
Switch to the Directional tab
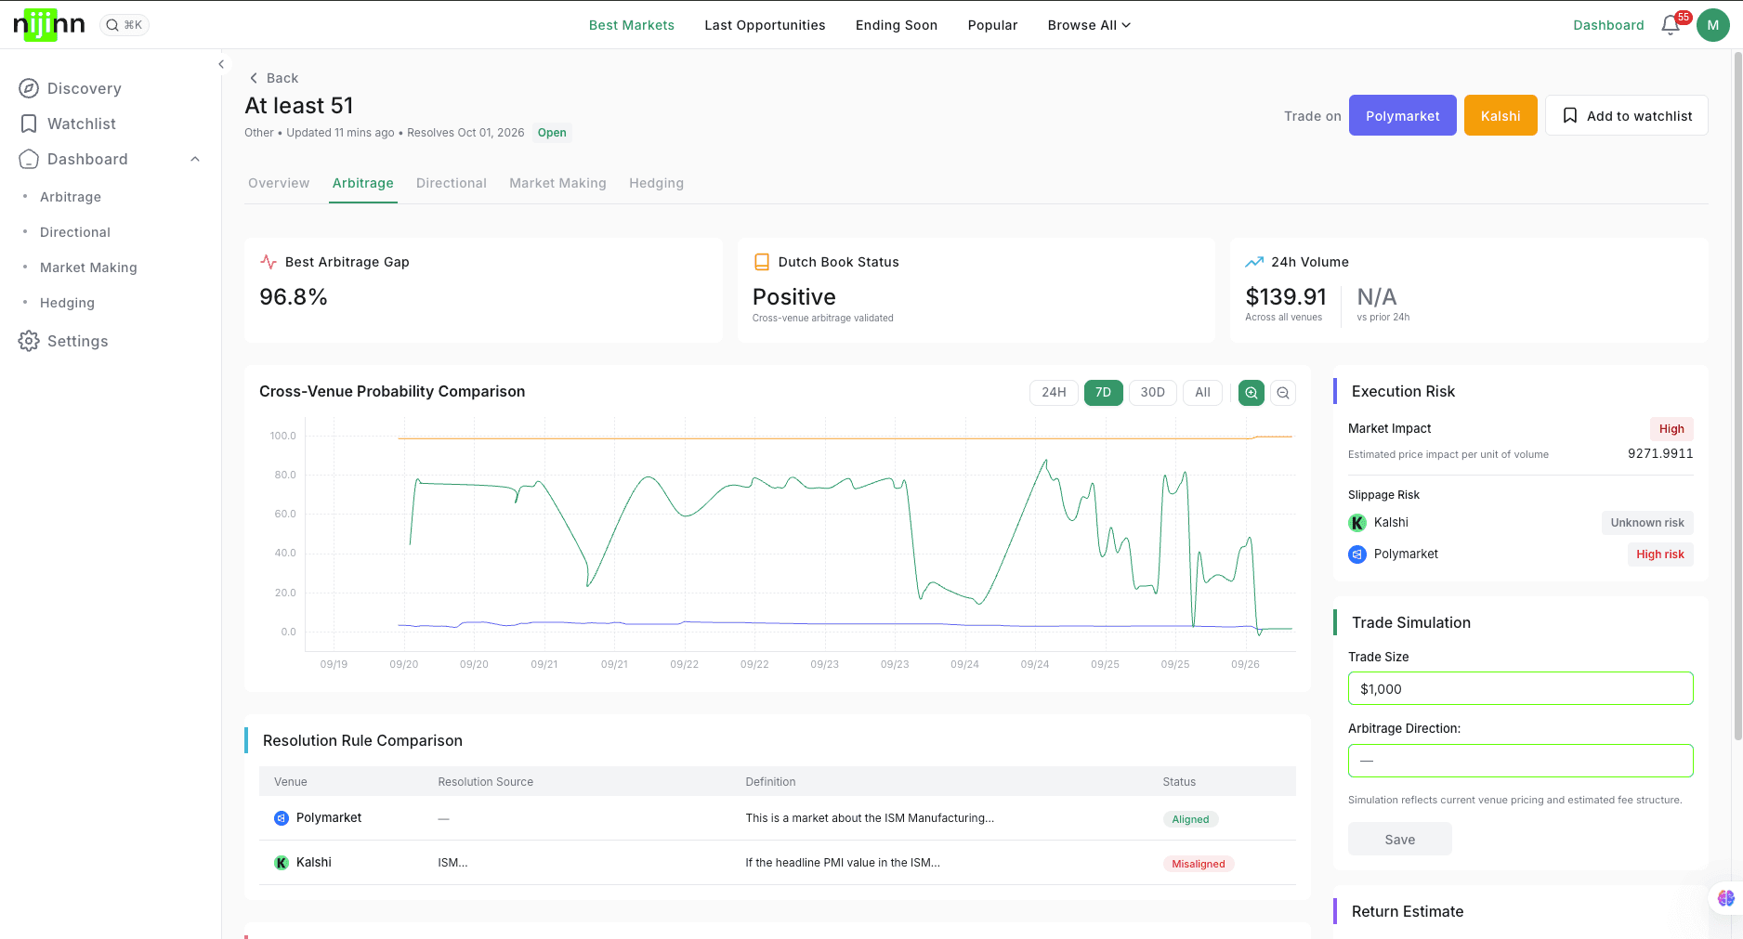point(452,183)
